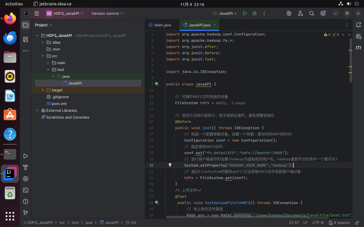Click the 22:57 line-column indicator
The width and height of the screenshot is (364, 227).
pos(294,223)
